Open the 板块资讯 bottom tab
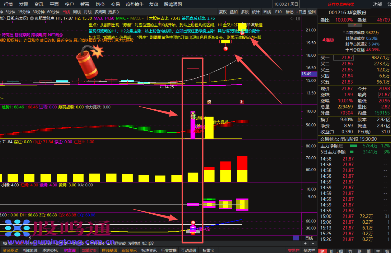Screen dimensions: 391x253 click(149, 250)
